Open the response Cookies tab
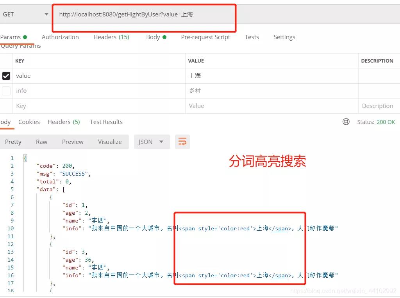400x298 pixels. tap(29, 122)
